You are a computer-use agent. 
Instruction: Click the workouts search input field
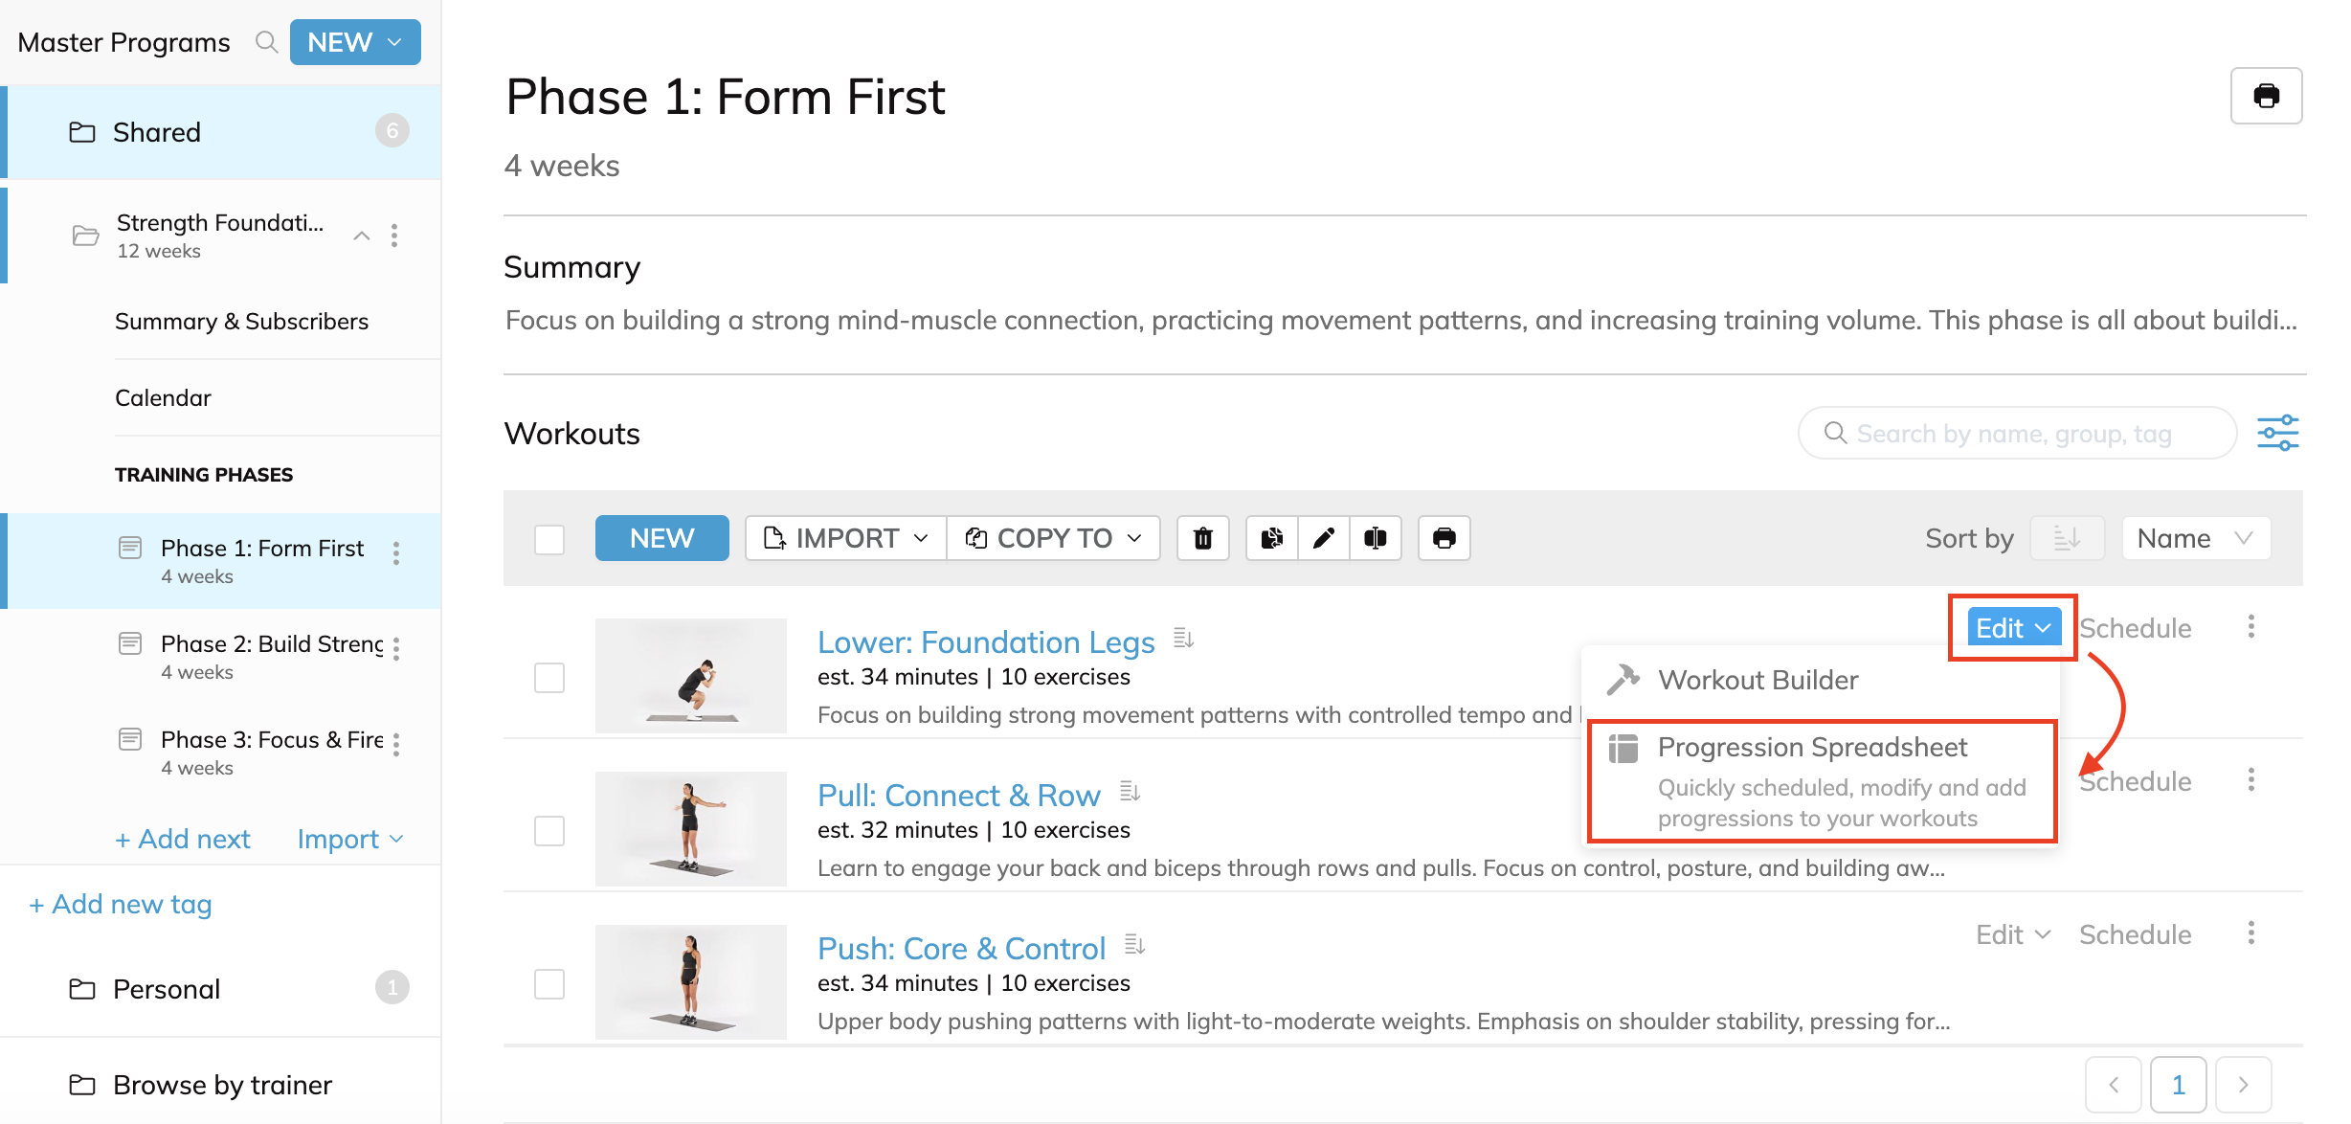(2029, 434)
